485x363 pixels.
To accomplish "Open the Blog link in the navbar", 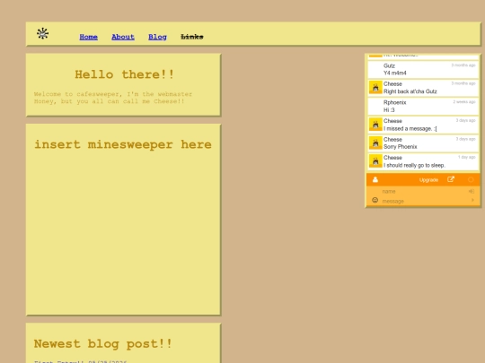I will [157, 37].
